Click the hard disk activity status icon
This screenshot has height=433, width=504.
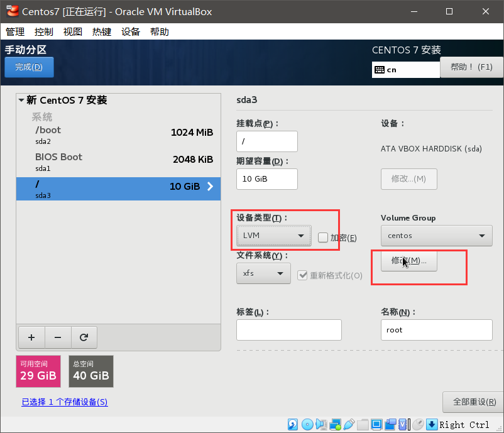[292, 424]
